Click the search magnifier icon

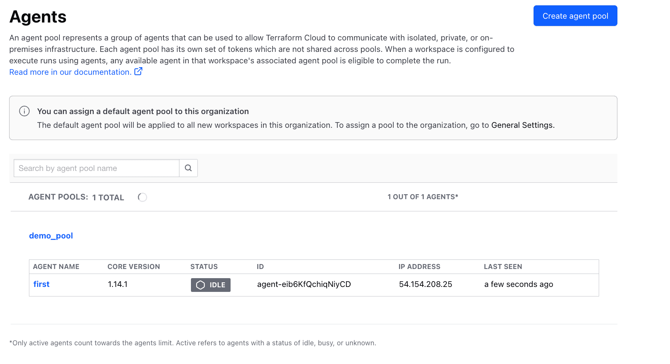pos(188,168)
